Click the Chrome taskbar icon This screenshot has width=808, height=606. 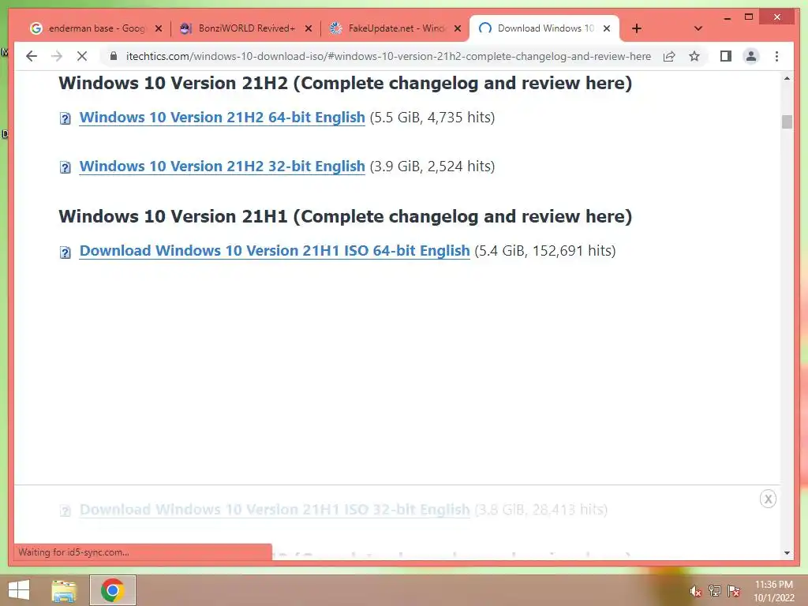[x=112, y=590]
